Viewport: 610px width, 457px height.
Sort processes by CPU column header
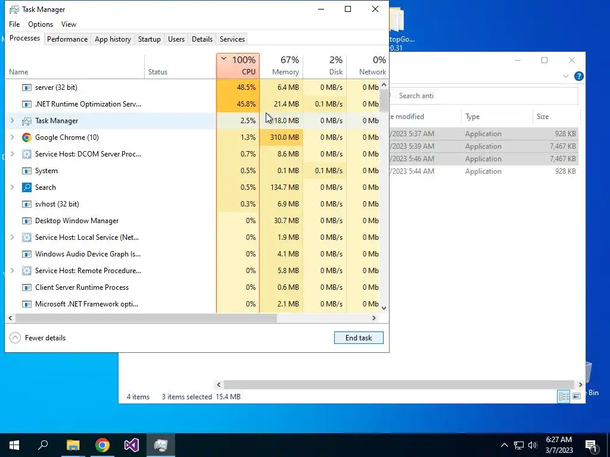pyautogui.click(x=238, y=65)
